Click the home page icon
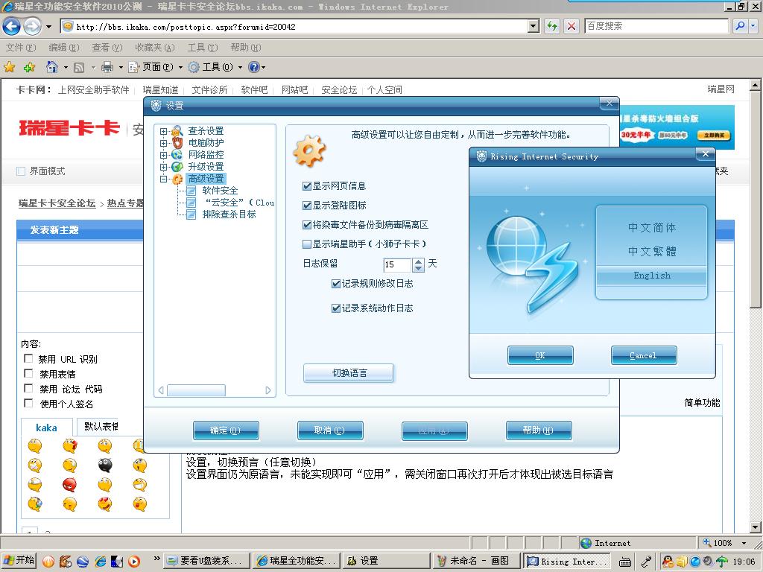 click(51, 67)
